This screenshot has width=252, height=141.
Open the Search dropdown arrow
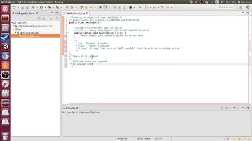[x=95, y=7]
